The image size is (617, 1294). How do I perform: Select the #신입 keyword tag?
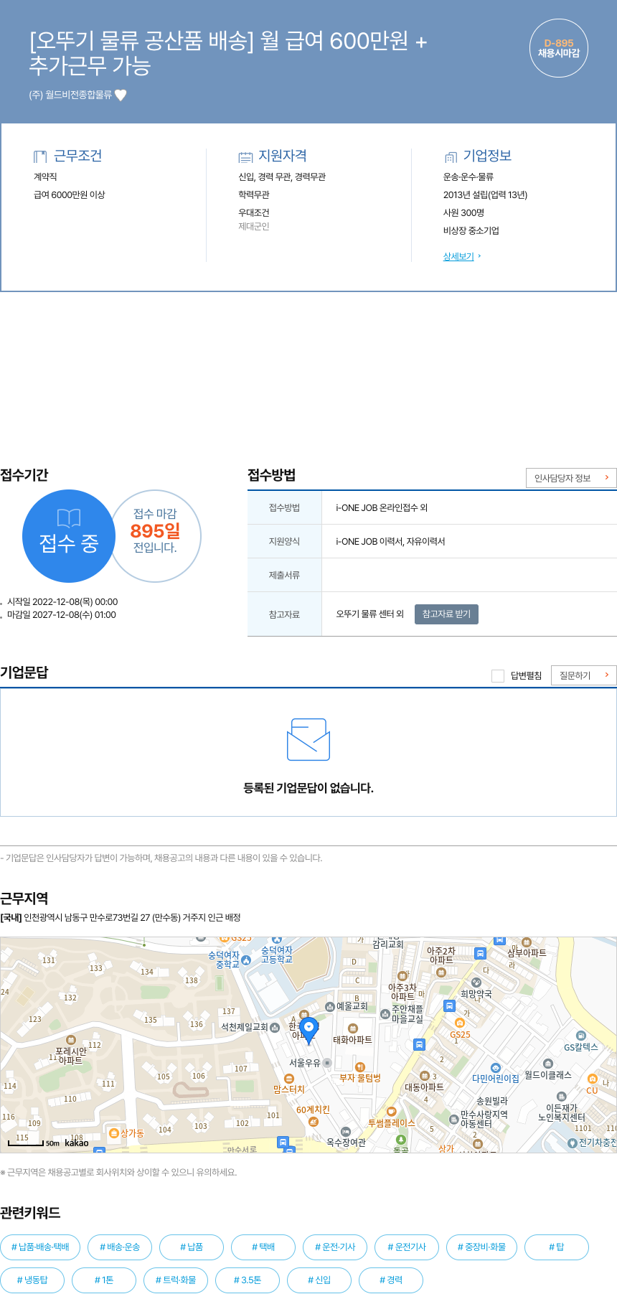point(319,1280)
